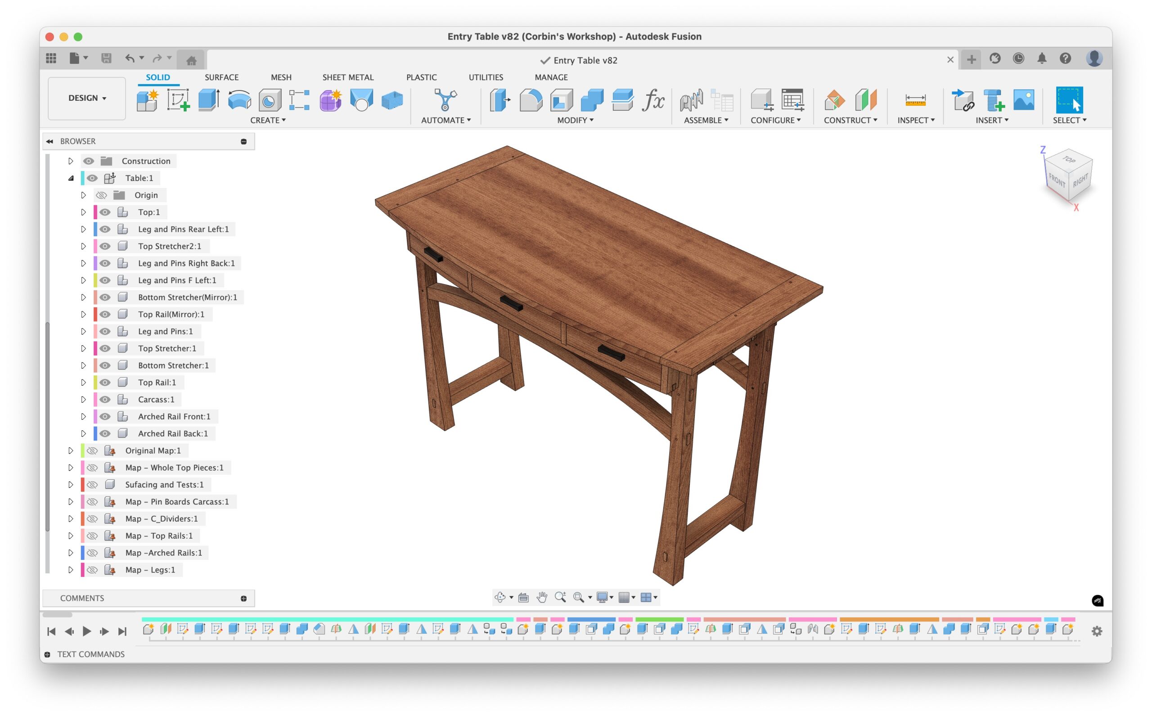Screen dimensions: 1152x716
Task: Click the Create Form icon
Action: [330, 100]
